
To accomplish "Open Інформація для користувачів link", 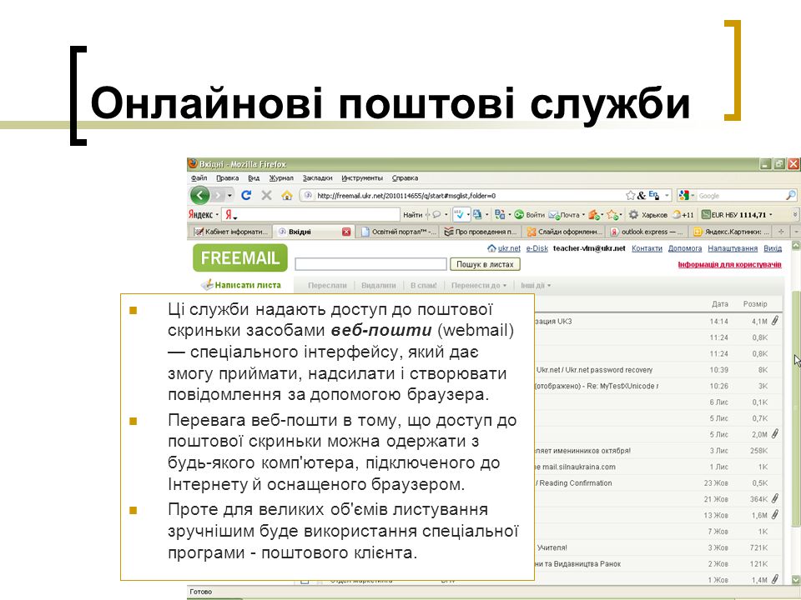I will [729, 264].
